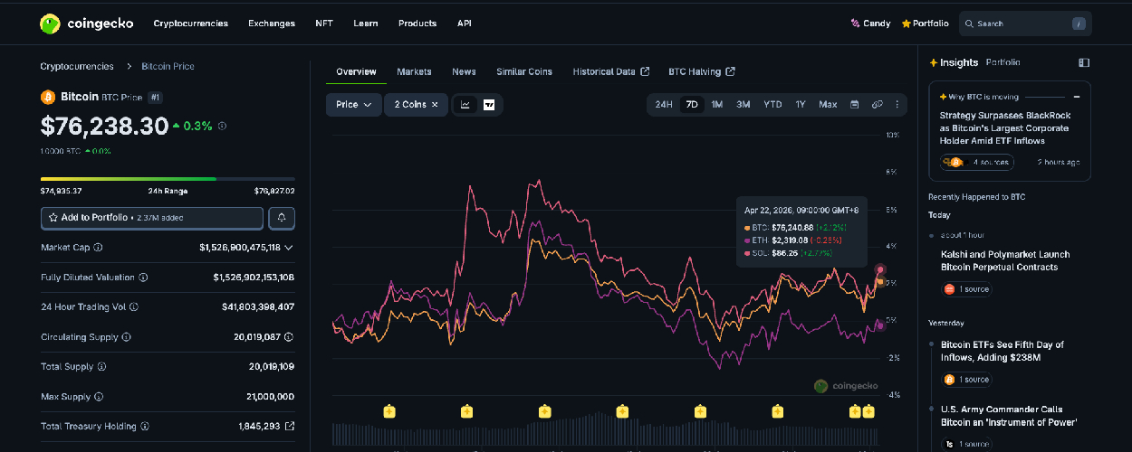Open Strategy Surpasses BlackRock article
This screenshot has height=452, width=1132.
[1003, 127]
